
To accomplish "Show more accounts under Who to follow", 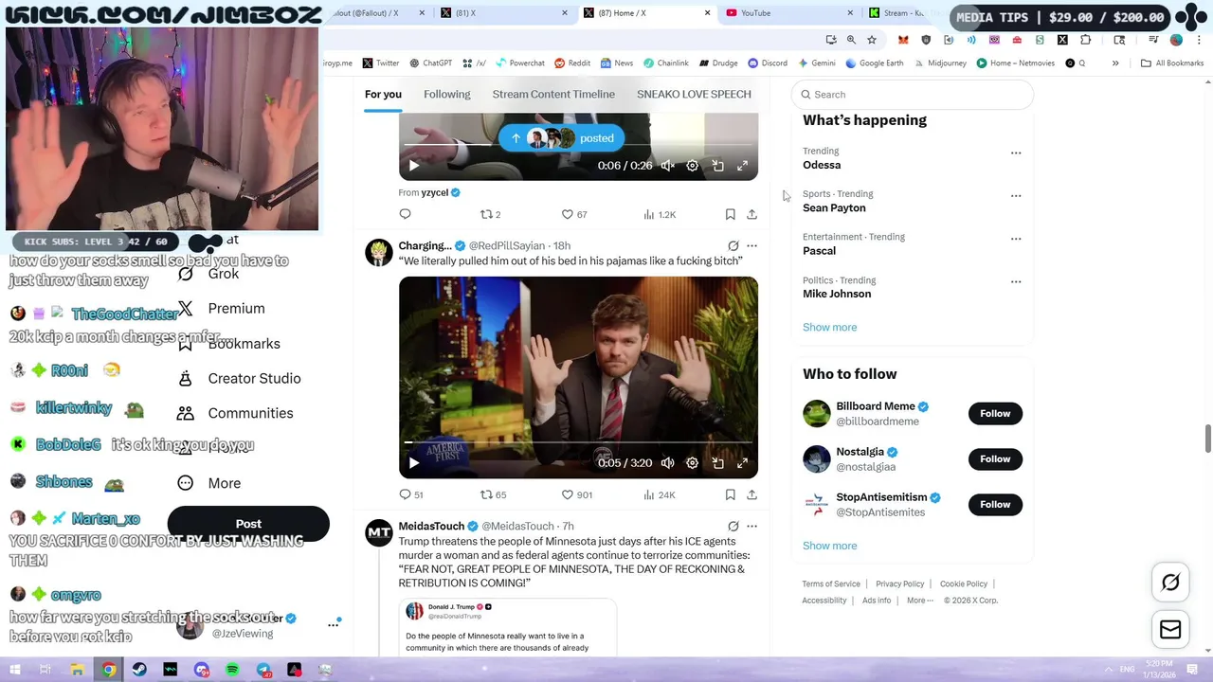I will pos(829,546).
